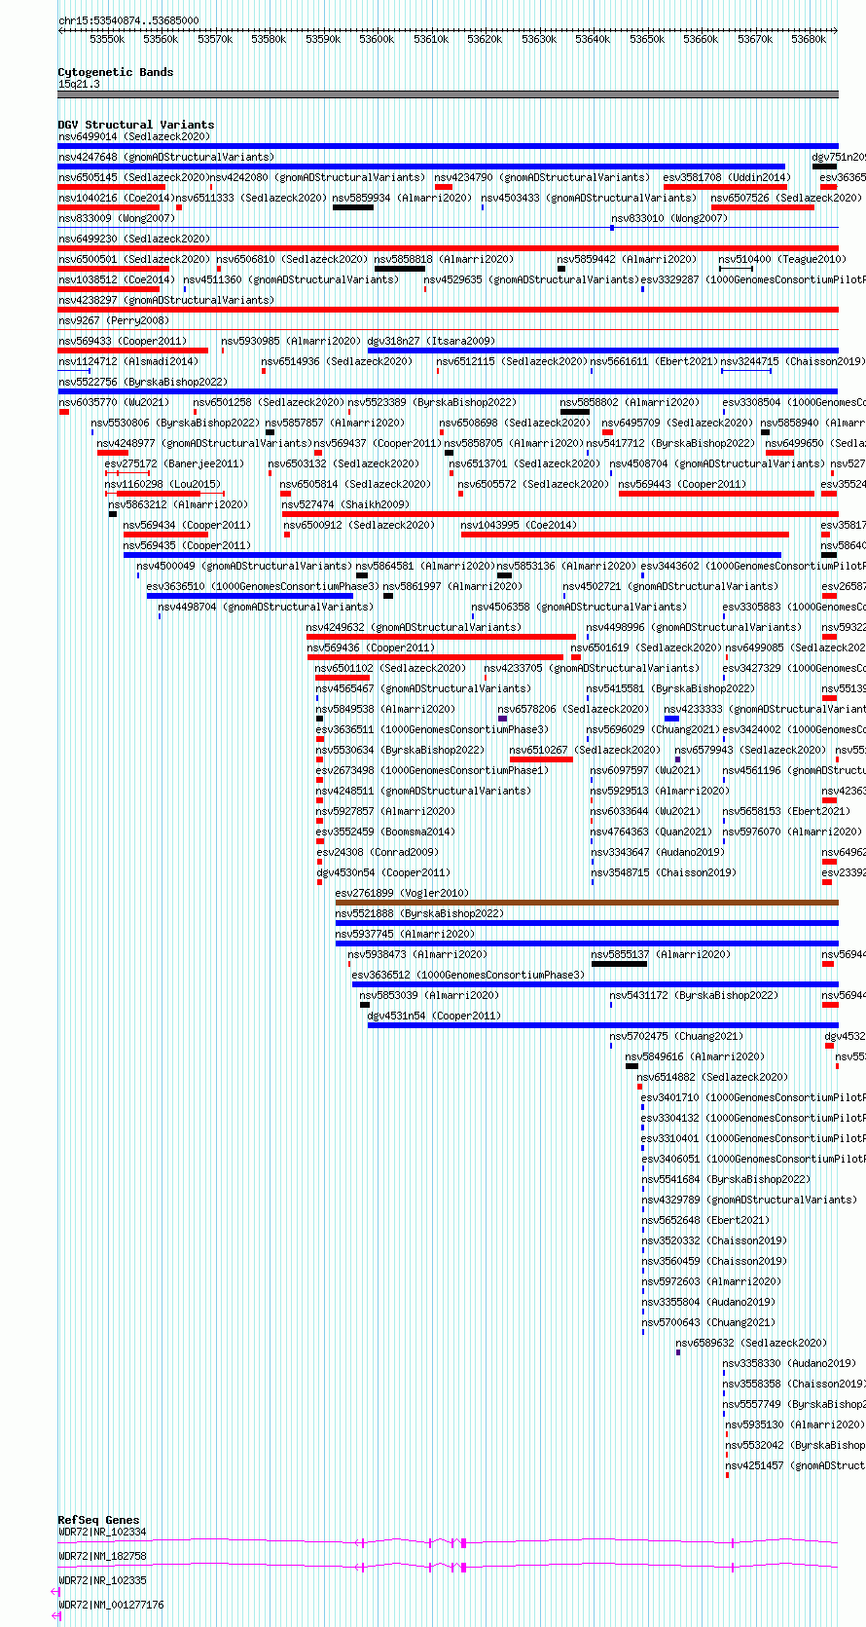Click nsv5521888 (ByrskaBishop2022) label

pos(419,913)
